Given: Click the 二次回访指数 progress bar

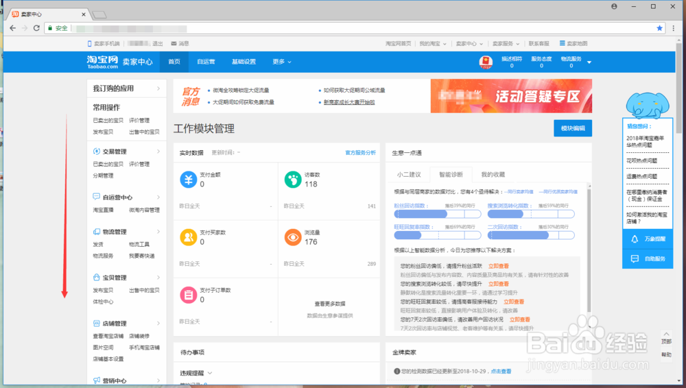Looking at the screenshot, I should (x=531, y=235).
